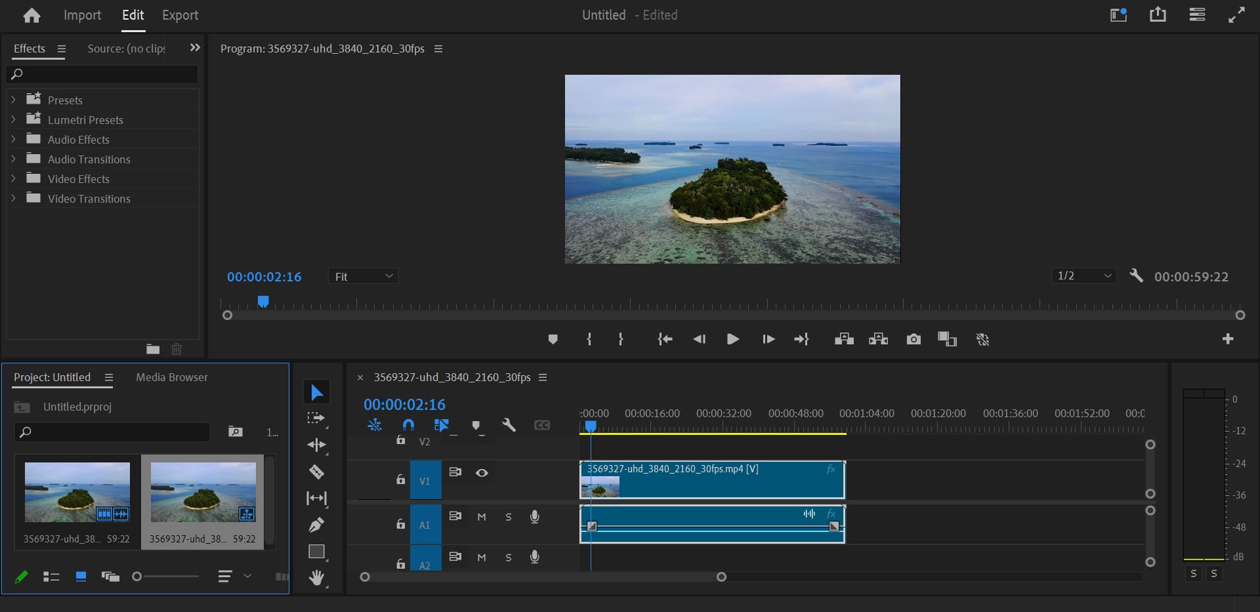1260x612 pixels.
Task: Mute track A1 with M button
Action: (482, 517)
